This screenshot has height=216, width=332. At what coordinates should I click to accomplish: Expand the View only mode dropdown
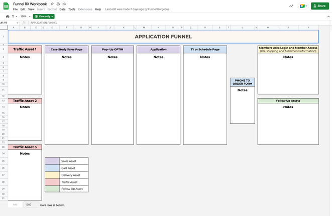[x=44, y=17]
